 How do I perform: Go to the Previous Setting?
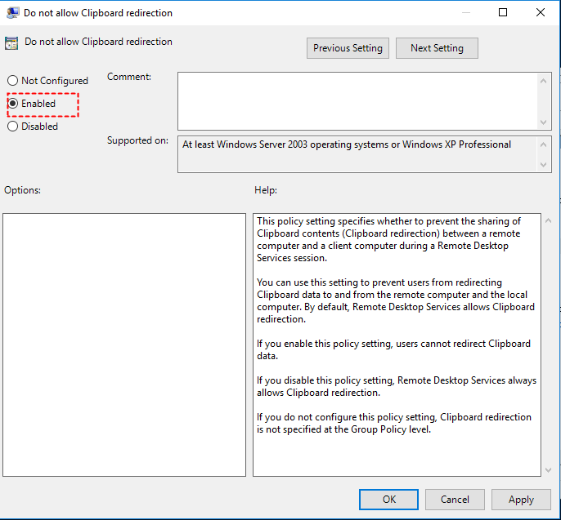[x=348, y=48]
